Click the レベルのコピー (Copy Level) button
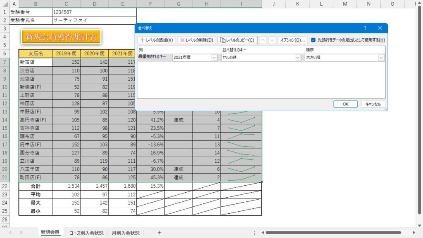423x238 pixels. [237, 40]
